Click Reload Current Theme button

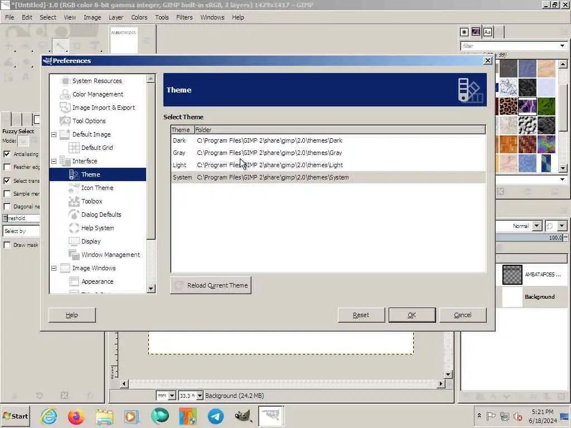coord(211,285)
